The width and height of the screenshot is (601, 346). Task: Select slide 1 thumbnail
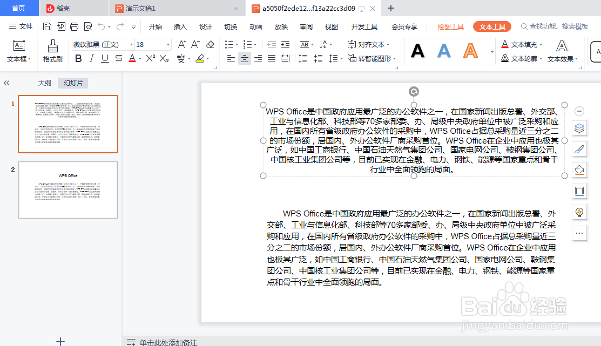68,124
